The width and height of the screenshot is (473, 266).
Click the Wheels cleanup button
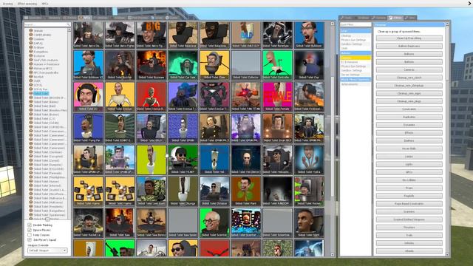coord(409,251)
